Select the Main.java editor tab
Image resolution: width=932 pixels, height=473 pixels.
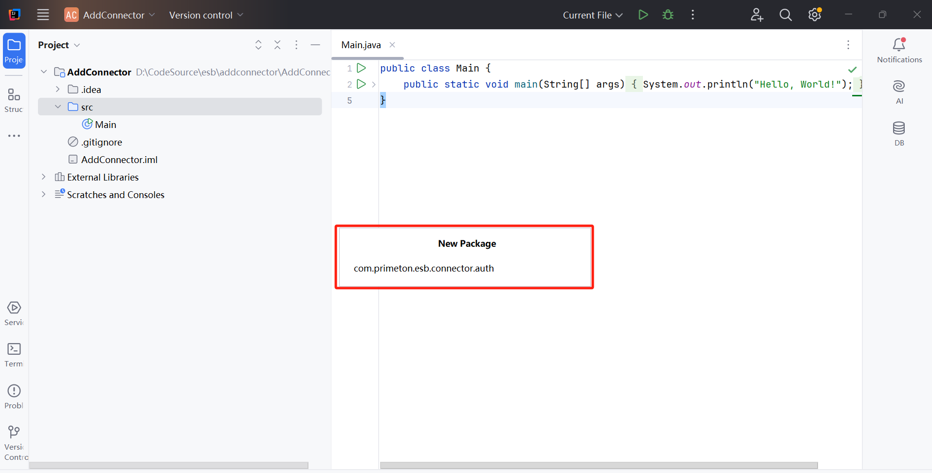pyautogui.click(x=361, y=45)
